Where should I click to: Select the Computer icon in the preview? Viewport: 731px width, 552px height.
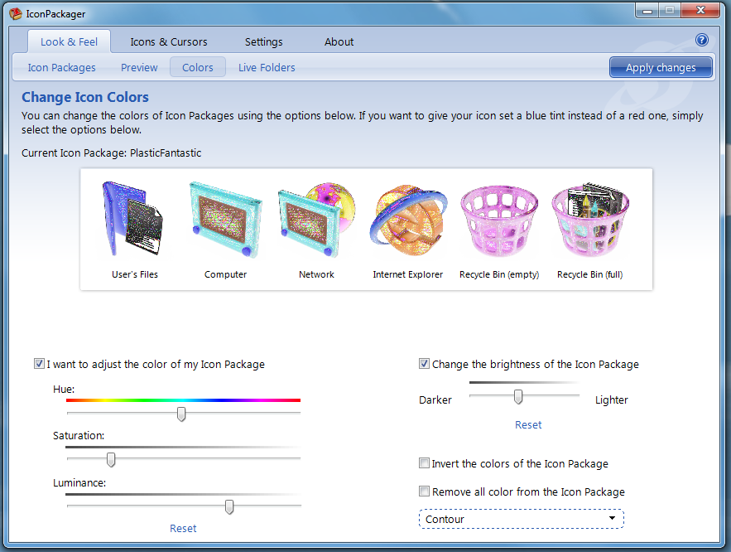click(x=225, y=217)
